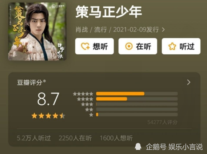Open the 豆瓣评分 section header
Viewport: 207px width, 154px height.
coord(31,83)
